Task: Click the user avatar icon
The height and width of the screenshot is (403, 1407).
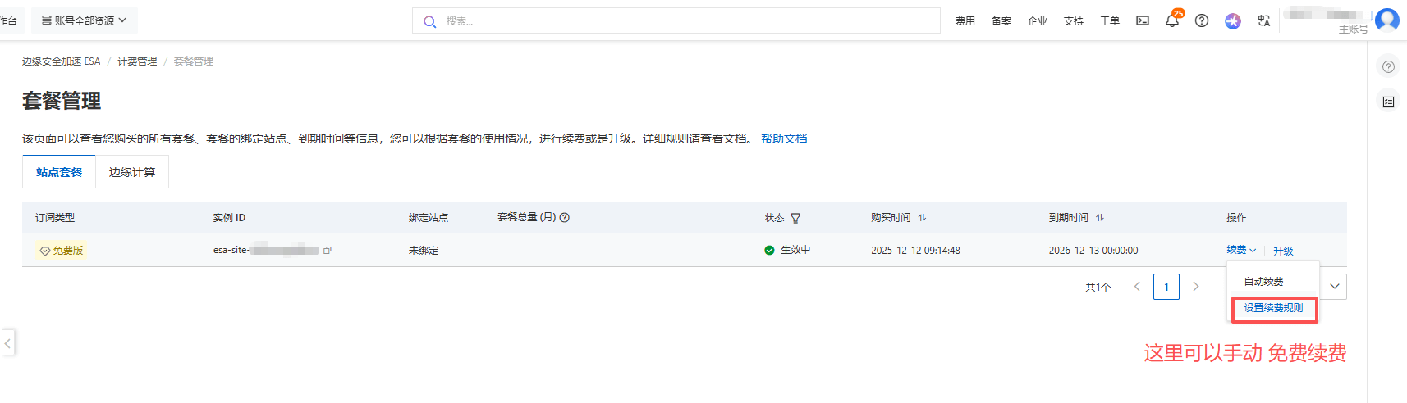Action: click(x=1386, y=20)
